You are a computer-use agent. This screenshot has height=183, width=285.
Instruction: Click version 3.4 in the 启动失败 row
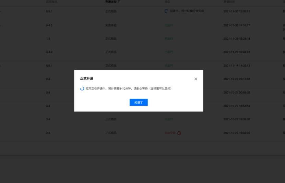click(x=48, y=133)
